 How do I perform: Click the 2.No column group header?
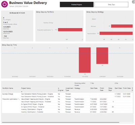coord(116,83)
